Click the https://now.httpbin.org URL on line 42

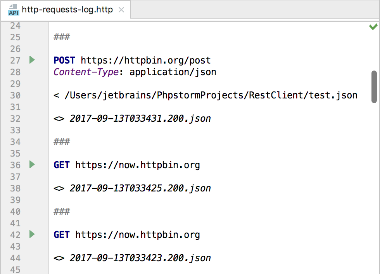click(x=138, y=235)
